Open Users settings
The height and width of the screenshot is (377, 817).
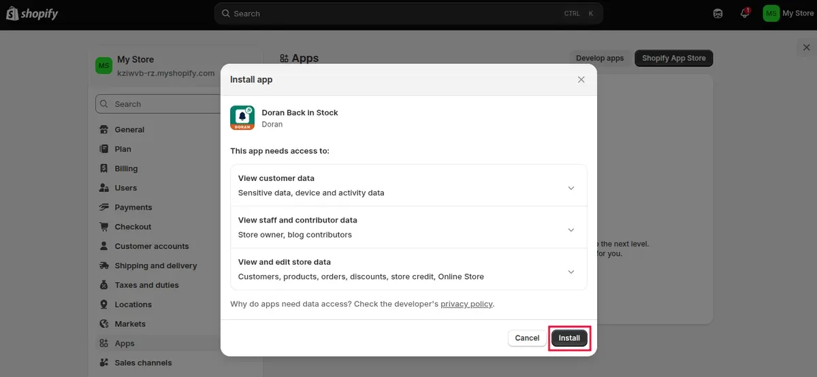(125, 188)
